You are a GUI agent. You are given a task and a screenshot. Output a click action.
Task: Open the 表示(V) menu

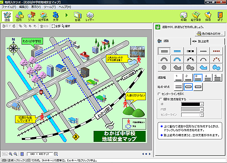[36, 7]
